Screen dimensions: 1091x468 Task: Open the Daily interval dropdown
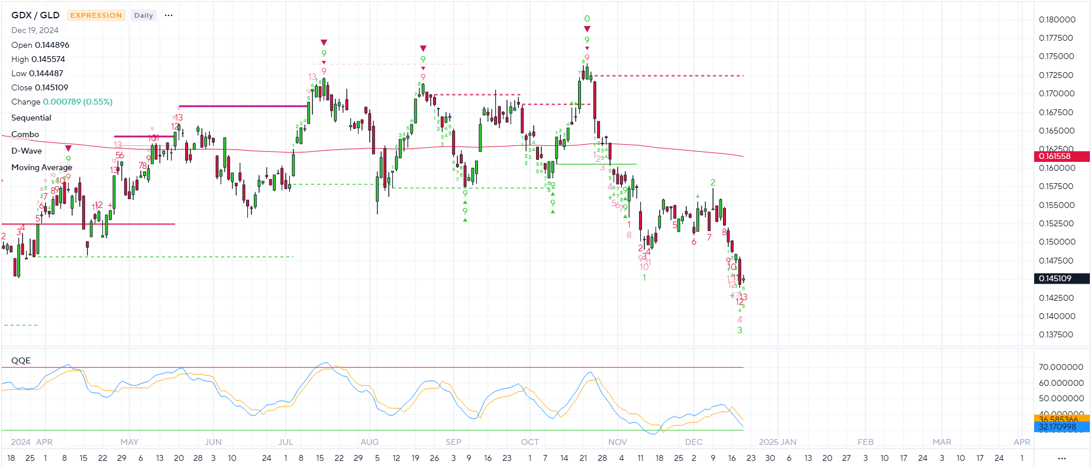pyautogui.click(x=143, y=15)
